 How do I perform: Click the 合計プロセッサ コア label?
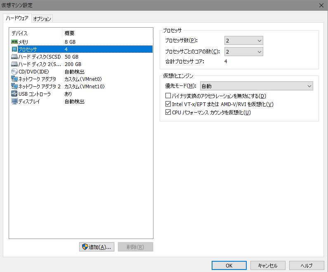[x=185, y=61]
